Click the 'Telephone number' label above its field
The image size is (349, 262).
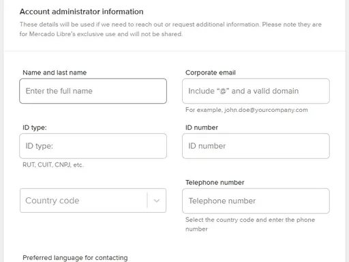pyautogui.click(x=215, y=182)
